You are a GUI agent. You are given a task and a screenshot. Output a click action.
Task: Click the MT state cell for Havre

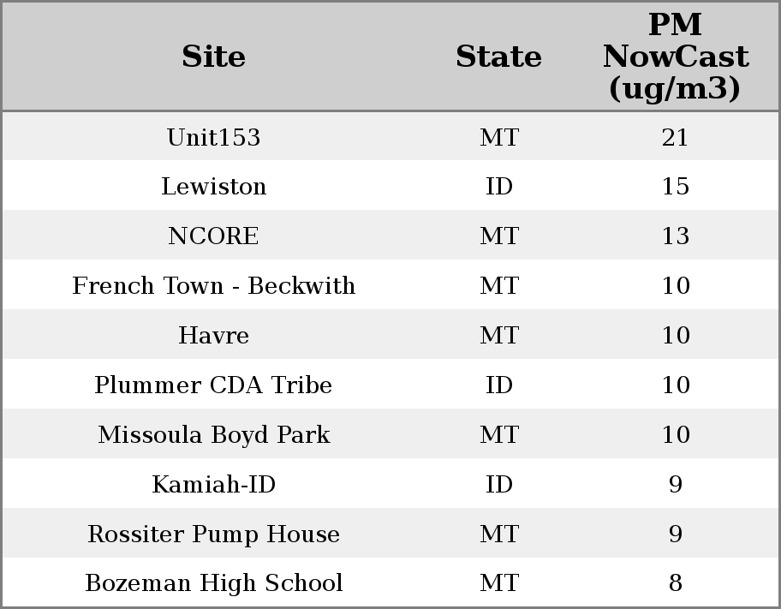coord(498,336)
